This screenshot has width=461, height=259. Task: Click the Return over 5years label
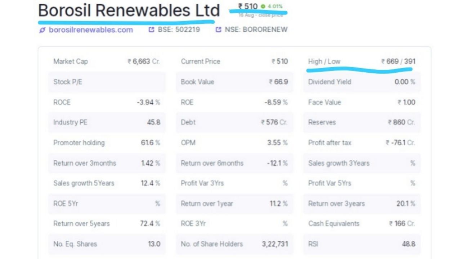81,224
